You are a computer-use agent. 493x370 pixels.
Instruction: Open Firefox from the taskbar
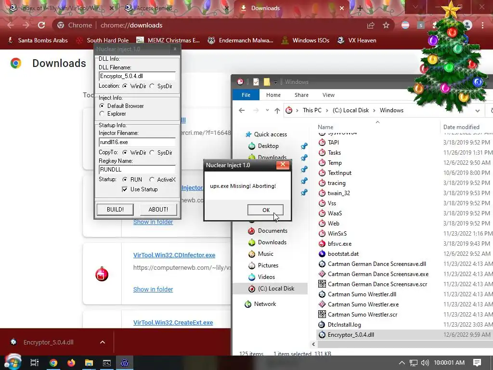point(71,363)
